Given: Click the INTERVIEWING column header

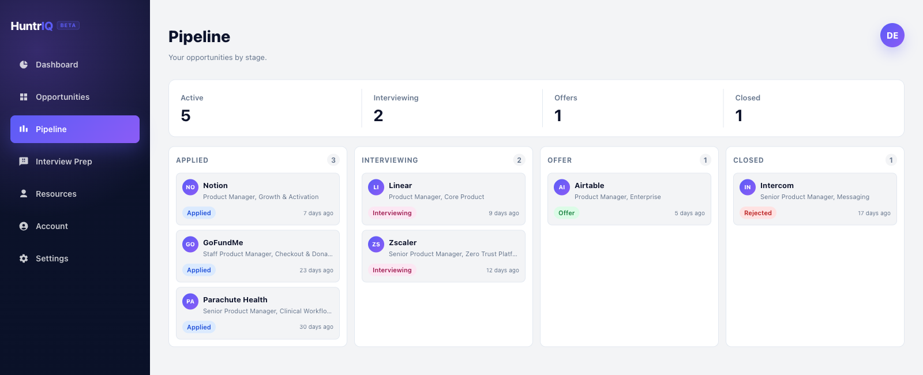Looking at the screenshot, I should (390, 160).
